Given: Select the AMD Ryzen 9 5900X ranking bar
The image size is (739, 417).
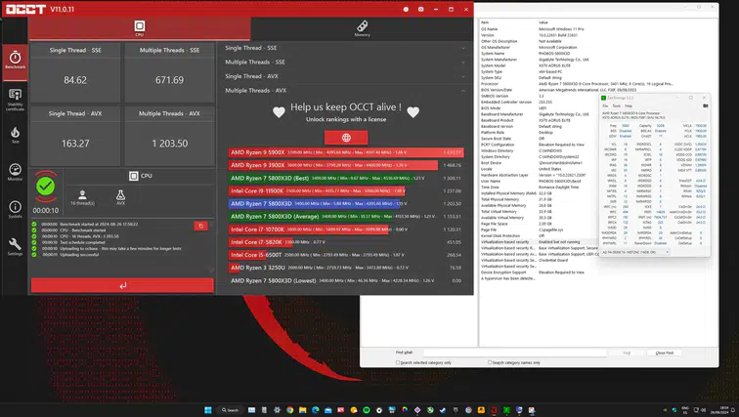Looking at the screenshot, I should pos(346,152).
